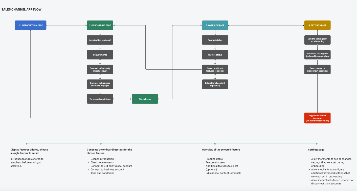Click the red Log Out of Global Account box
The width and height of the screenshot is (357, 191).
pyautogui.click(x=317, y=118)
